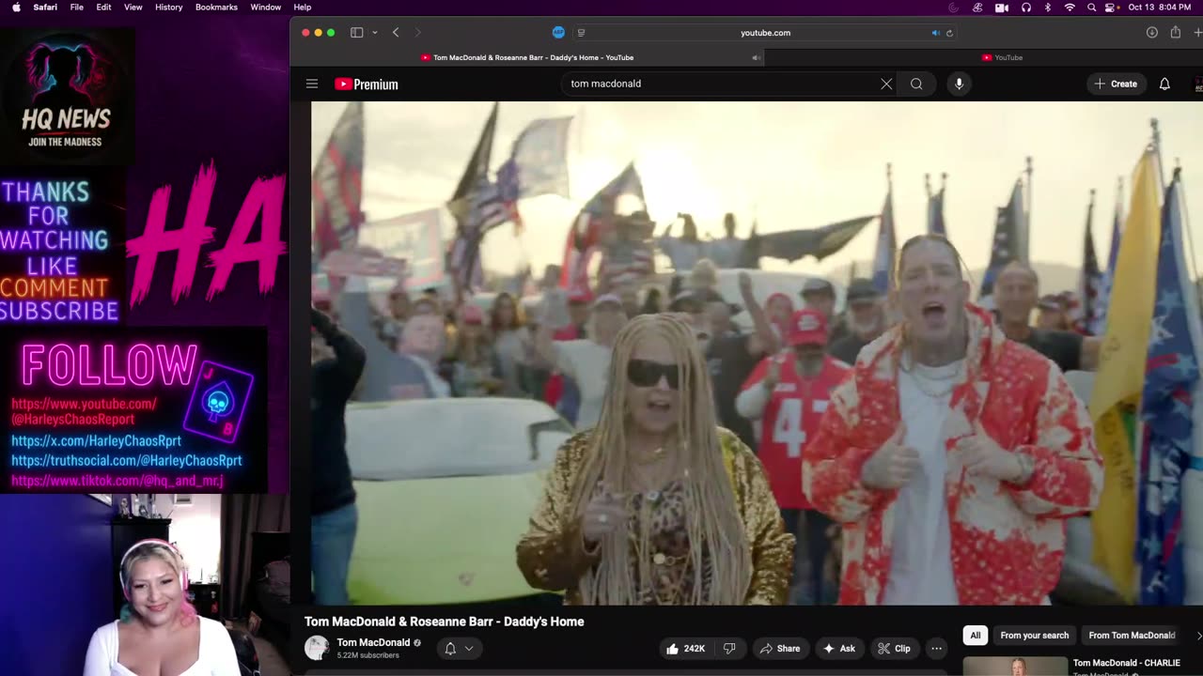Start voice search with microphone
The width and height of the screenshot is (1203, 676).
coord(959,84)
